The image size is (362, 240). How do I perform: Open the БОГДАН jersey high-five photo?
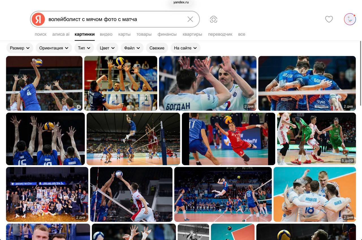point(208,83)
